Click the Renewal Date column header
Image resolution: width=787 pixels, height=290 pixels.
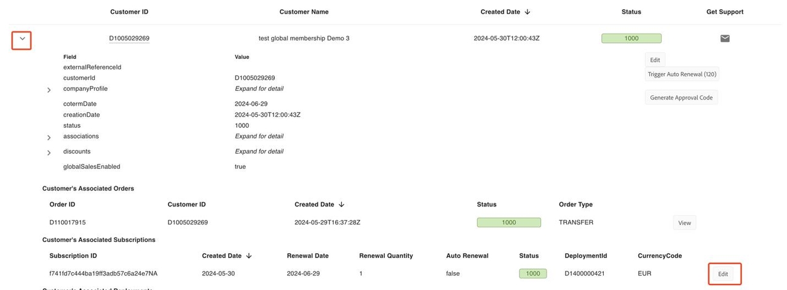[x=307, y=256]
